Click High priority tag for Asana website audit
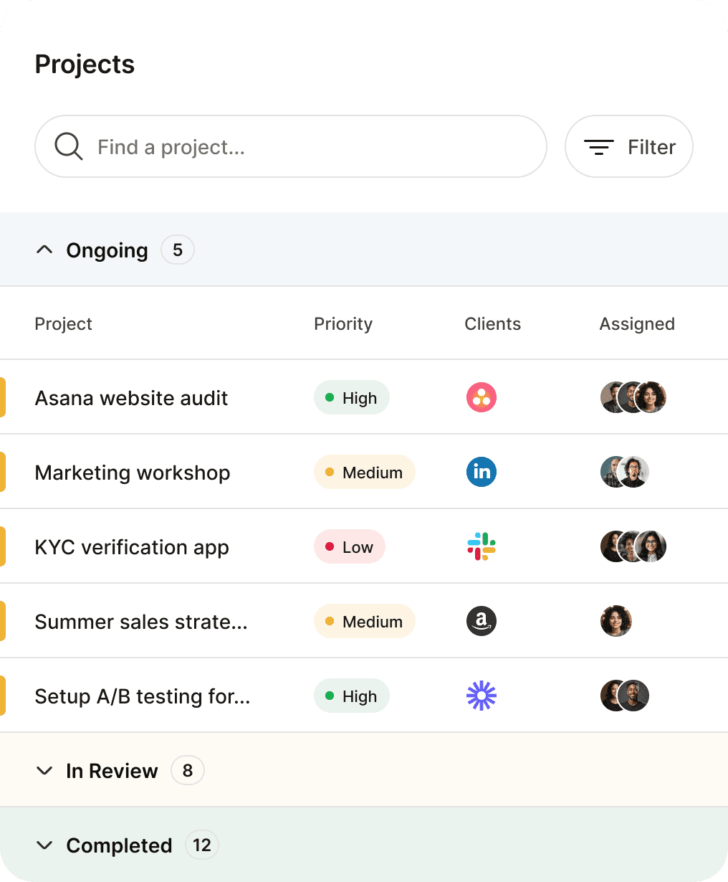 click(x=352, y=397)
